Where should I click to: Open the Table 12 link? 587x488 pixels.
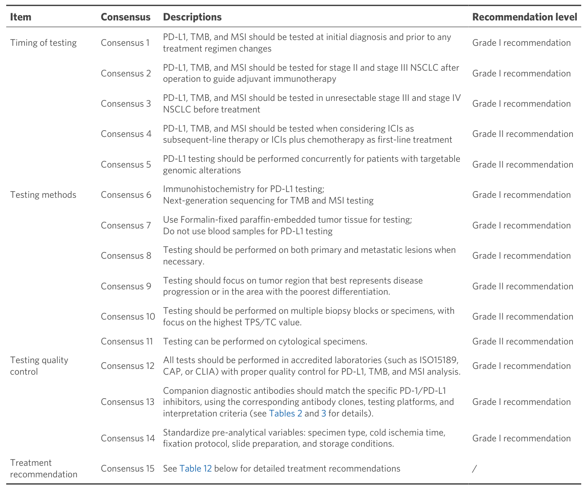(196, 468)
